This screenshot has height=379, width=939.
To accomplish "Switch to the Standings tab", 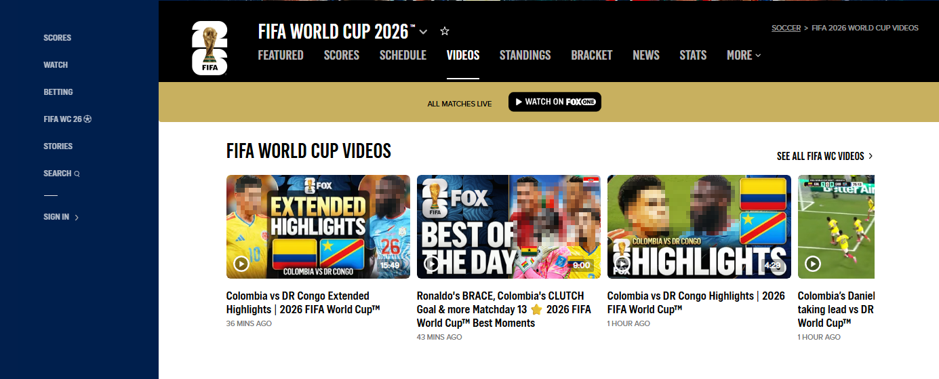I will (x=525, y=56).
